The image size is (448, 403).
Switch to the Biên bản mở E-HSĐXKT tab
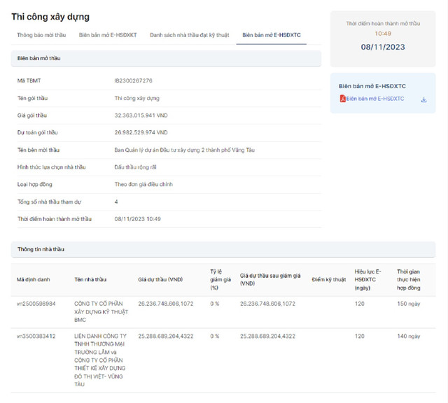click(x=108, y=35)
